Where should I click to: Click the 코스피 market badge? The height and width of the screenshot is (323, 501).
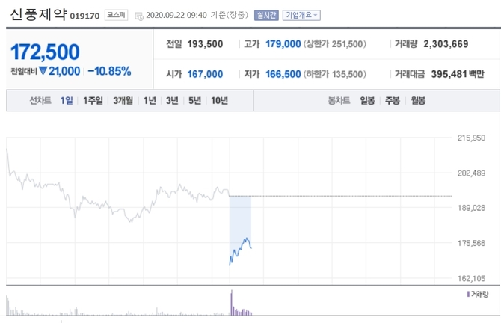pyautogui.click(x=116, y=15)
